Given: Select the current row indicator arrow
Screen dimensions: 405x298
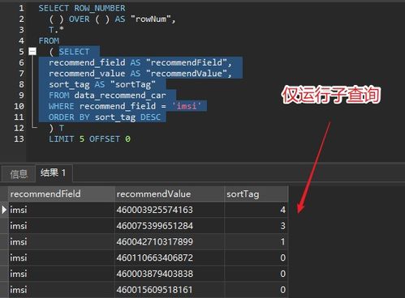Looking at the screenshot, I should coord(4,210).
